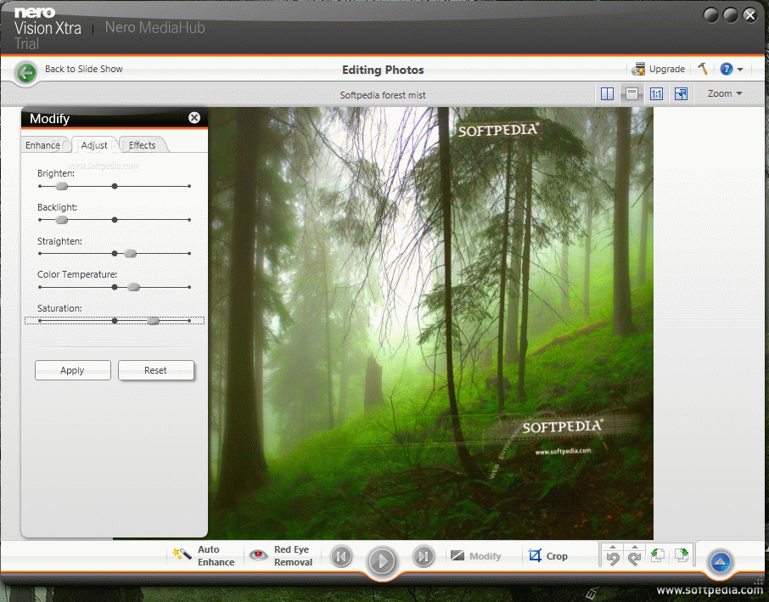Click the undo arrow icon
769x602 pixels.
(613, 559)
